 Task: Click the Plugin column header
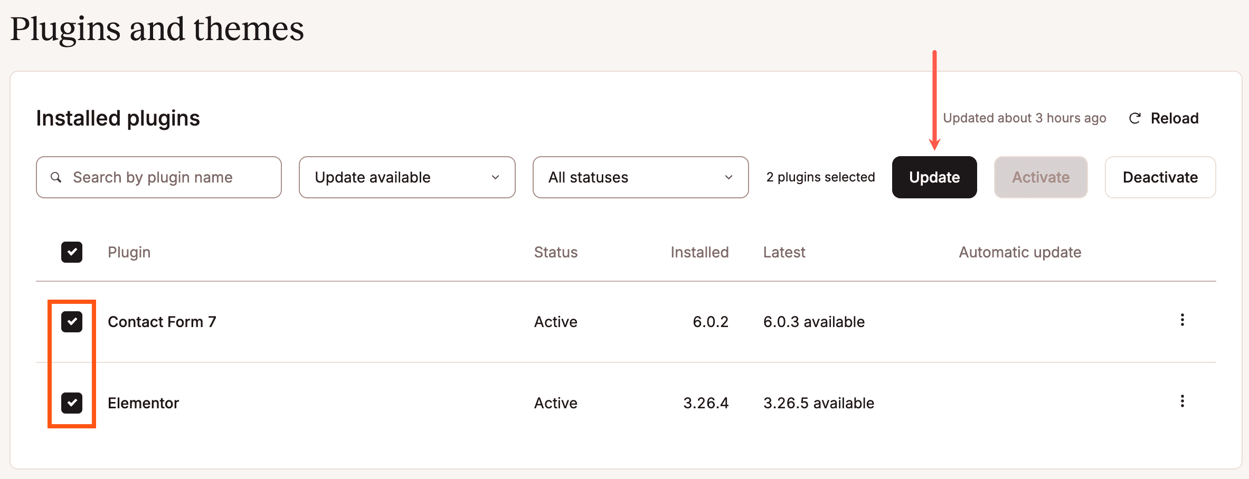129,252
